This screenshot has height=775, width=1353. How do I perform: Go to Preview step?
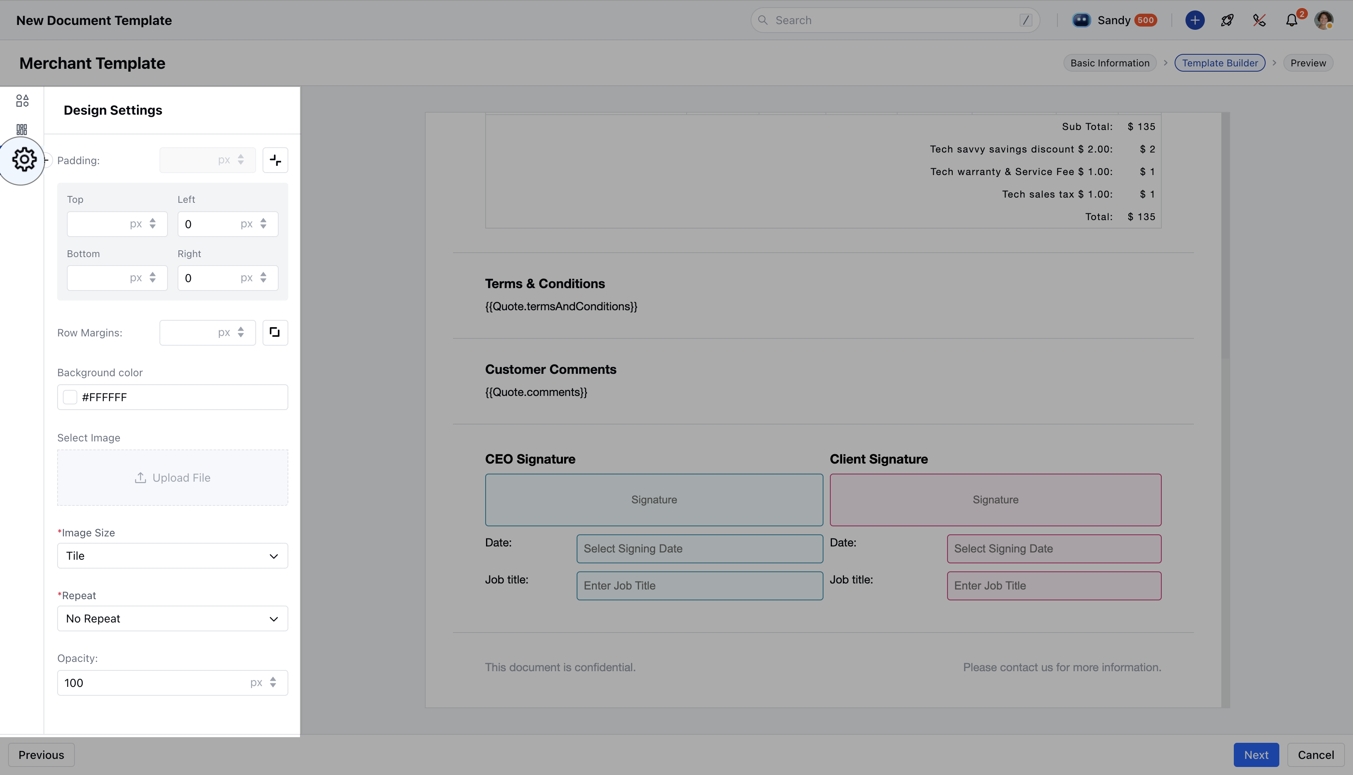(x=1308, y=63)
